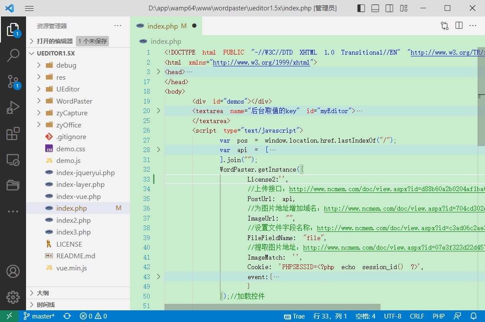
Task: Toggle the bottom panel layout
Action: point(375,8)
